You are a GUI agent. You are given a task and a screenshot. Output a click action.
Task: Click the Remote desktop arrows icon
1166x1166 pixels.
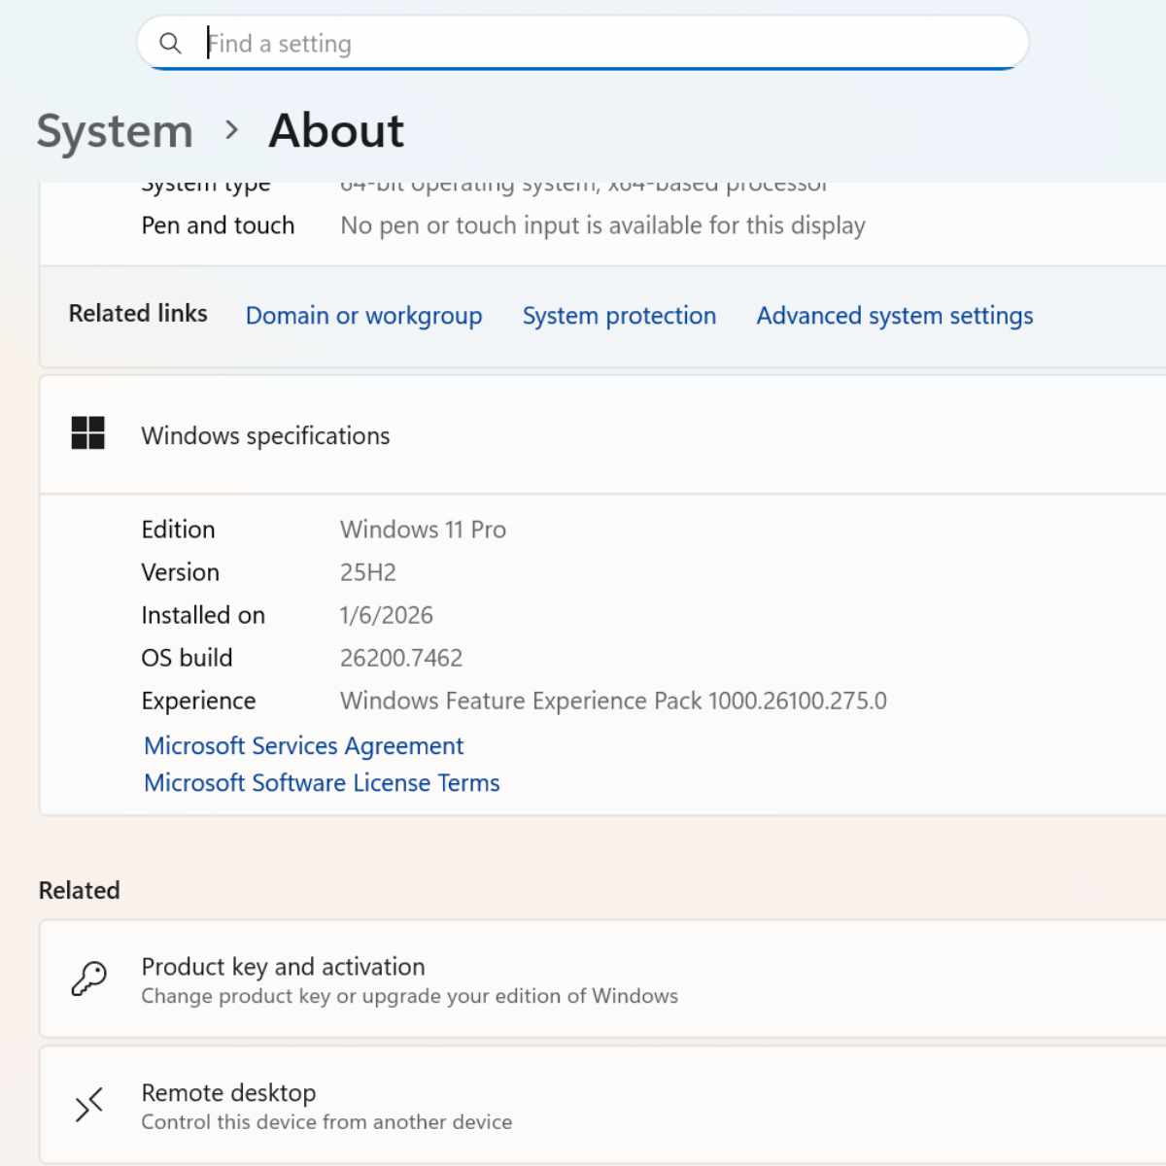click(89, 1106)
